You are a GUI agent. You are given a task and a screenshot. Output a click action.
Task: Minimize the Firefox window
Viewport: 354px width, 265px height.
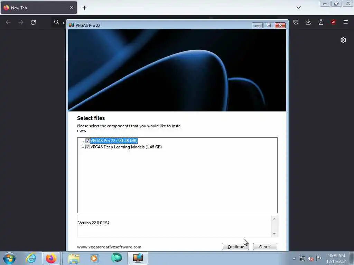pos(325,3)
